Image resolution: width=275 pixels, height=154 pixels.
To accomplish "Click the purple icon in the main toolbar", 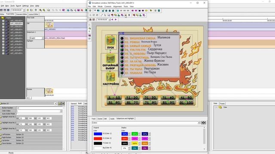I will click(x=78, y=10).
